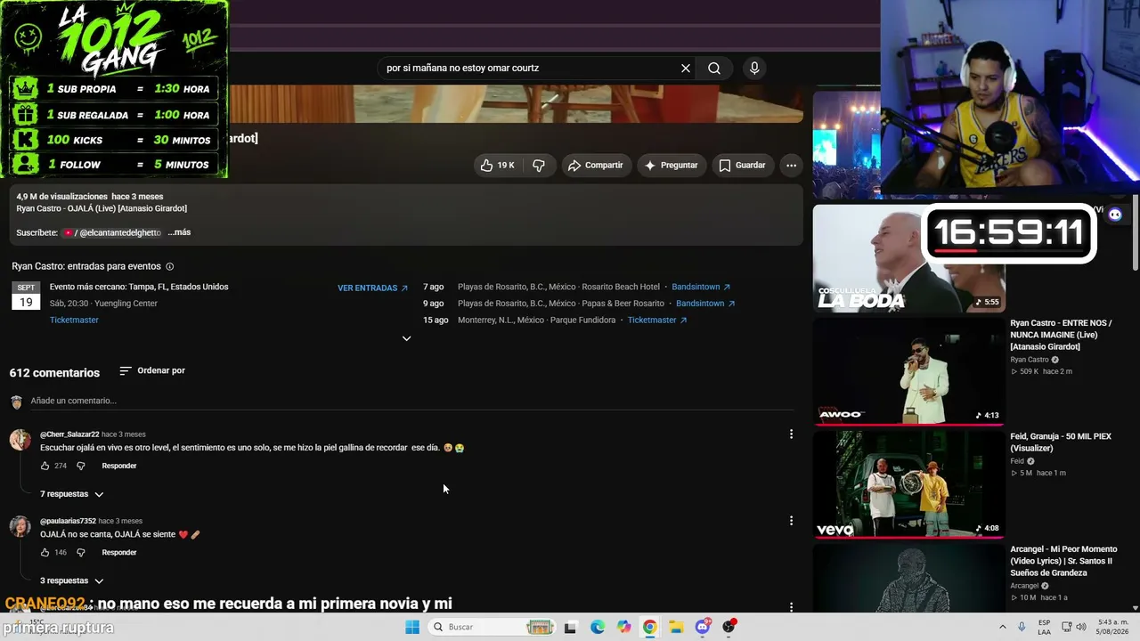
Task: Dislike the comment by @paulaarias7352
Action: tap(80, 552)
